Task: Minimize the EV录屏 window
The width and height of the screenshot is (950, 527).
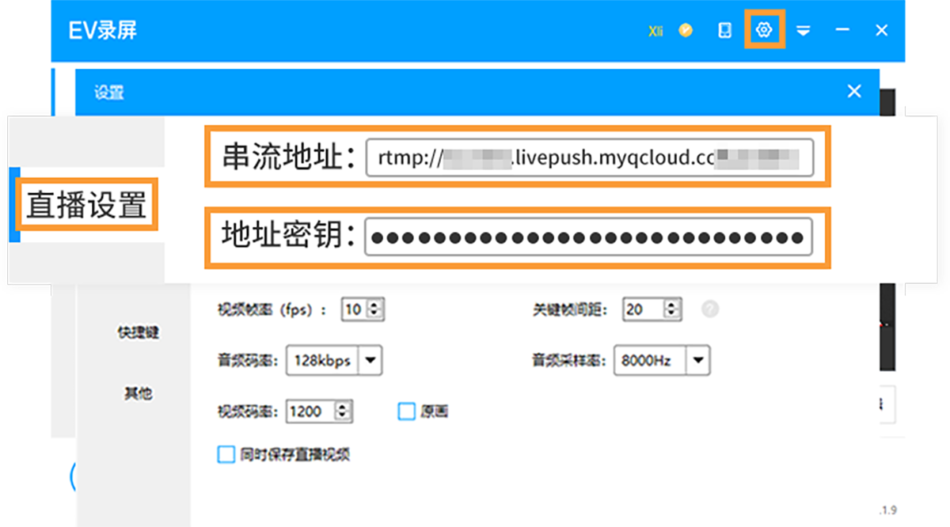Action: [x=842, y=30]
